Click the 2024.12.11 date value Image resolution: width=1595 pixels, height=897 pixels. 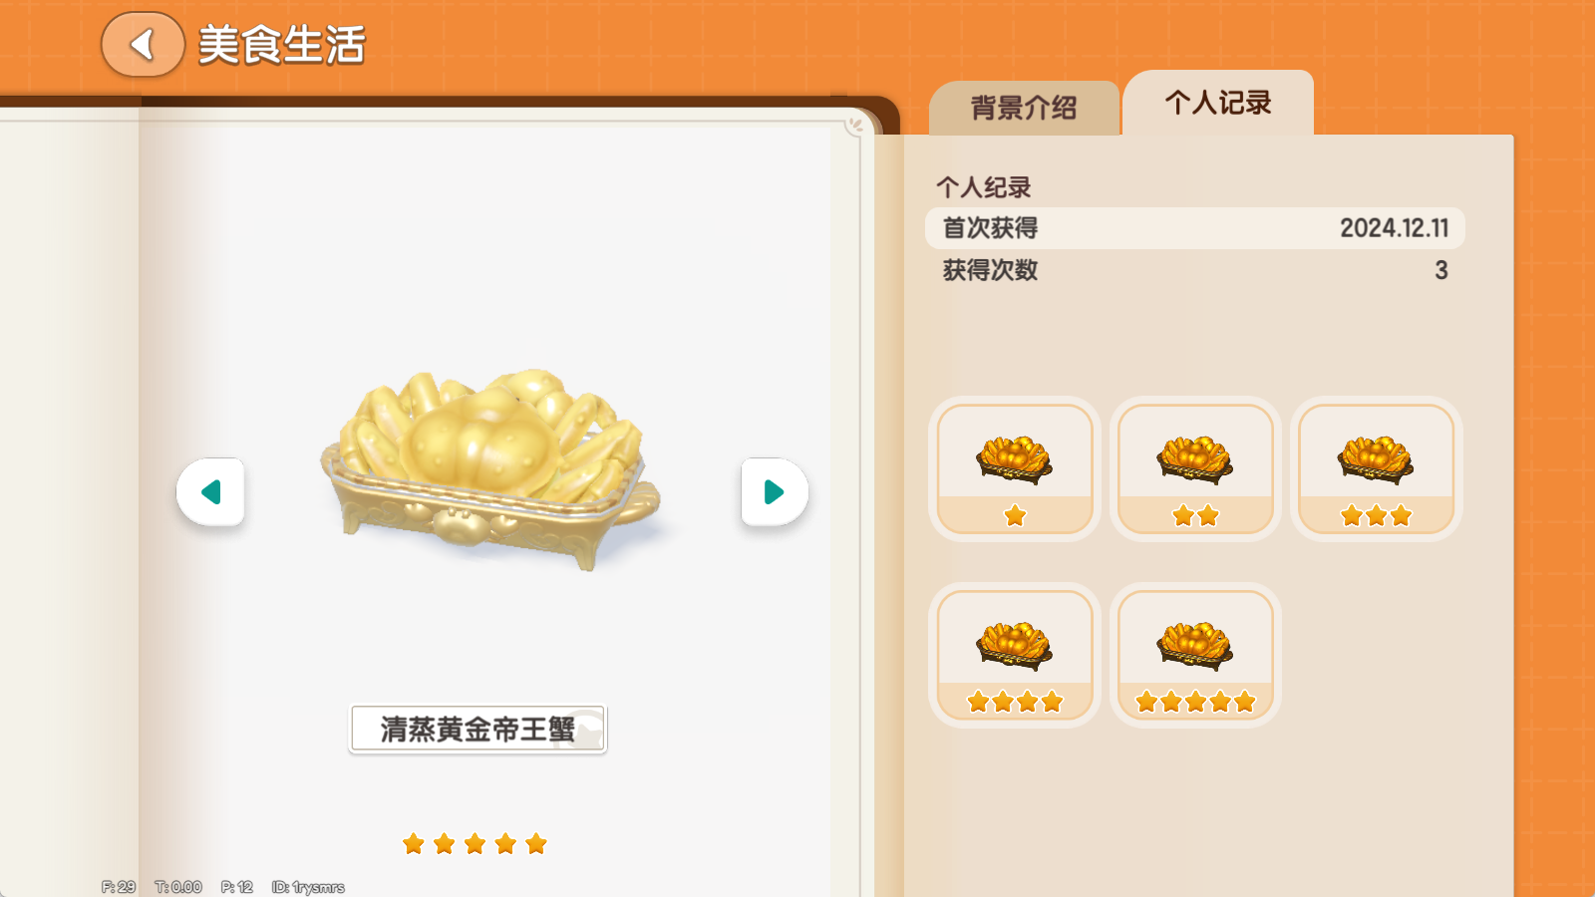click(x=1394, y=228)
